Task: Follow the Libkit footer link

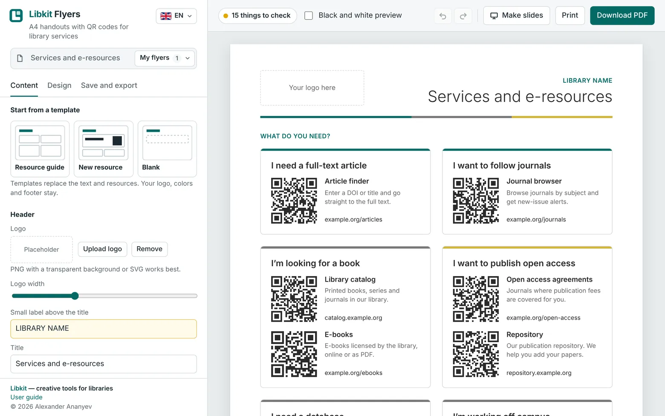Action: click(19, 388)
